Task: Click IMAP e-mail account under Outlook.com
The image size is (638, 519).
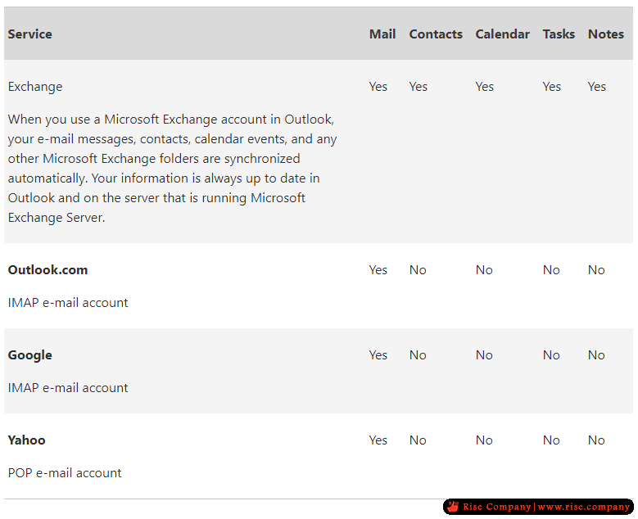Action: 68,303
